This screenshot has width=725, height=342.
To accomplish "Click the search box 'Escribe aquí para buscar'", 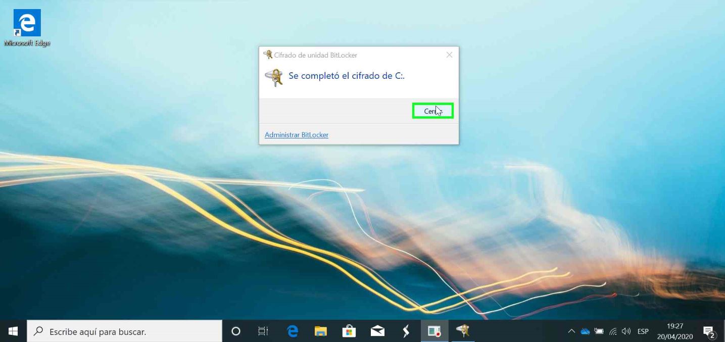I will click(124, 331).
